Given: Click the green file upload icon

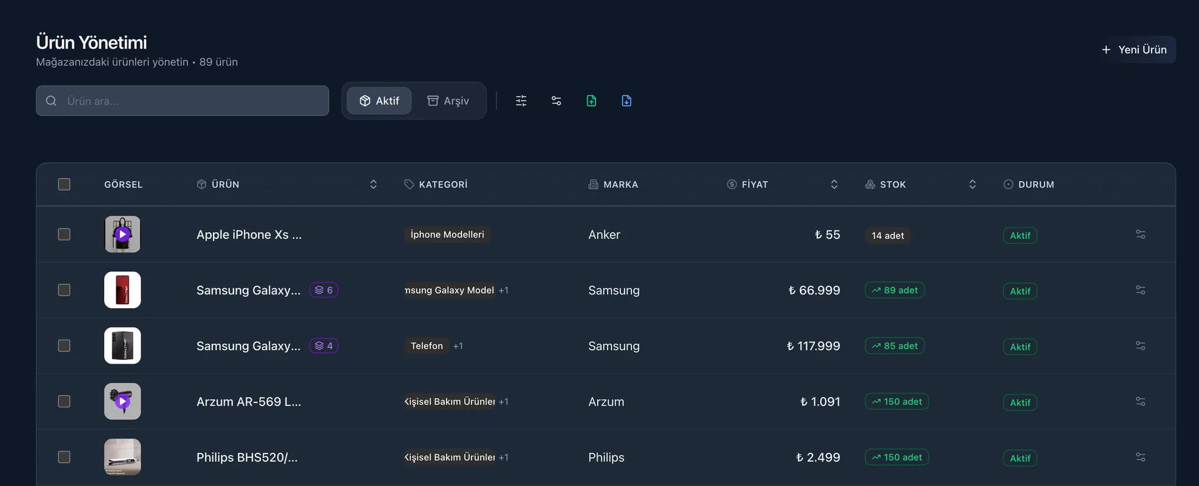Looking at the screenshot, I should tap(591, 101).
